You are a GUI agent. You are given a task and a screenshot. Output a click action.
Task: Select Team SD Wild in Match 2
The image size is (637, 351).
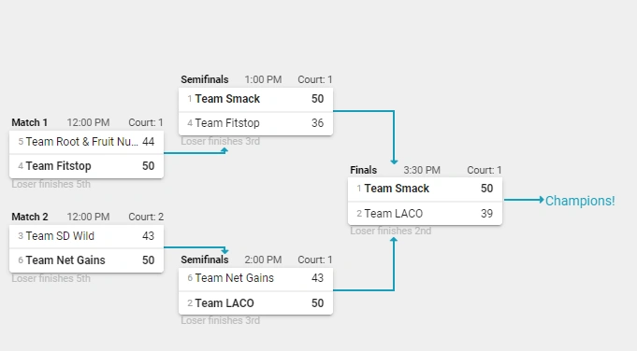(87, 236)
